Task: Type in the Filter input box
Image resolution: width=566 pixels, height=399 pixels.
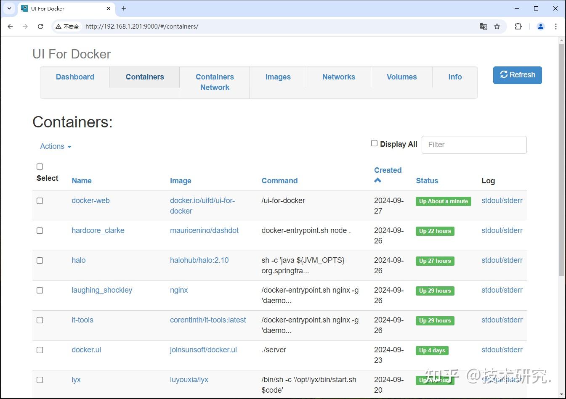Action: click(474, 145)
